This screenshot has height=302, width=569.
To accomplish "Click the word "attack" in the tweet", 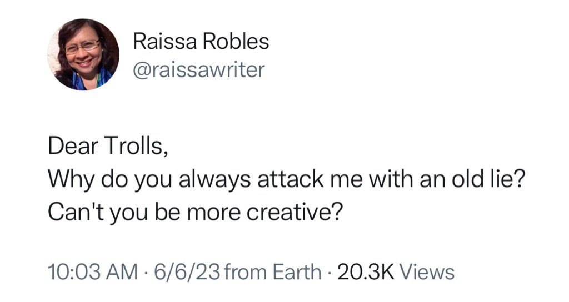I will tap(278, 180).
